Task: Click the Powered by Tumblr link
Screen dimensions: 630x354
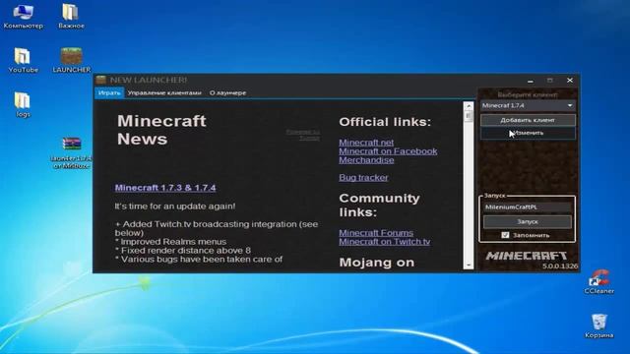Action: pyautogui.click(x=303, y=135)
